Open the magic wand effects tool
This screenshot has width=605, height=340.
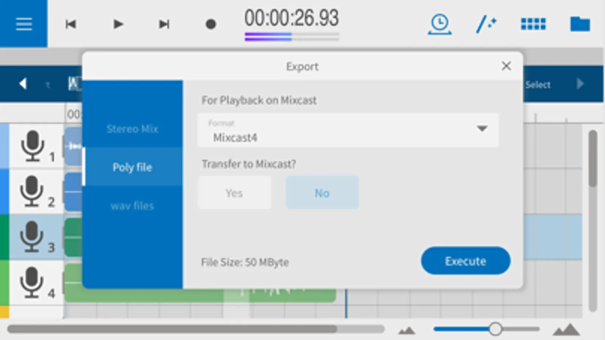pyautogui.click(x=486, y=24)
